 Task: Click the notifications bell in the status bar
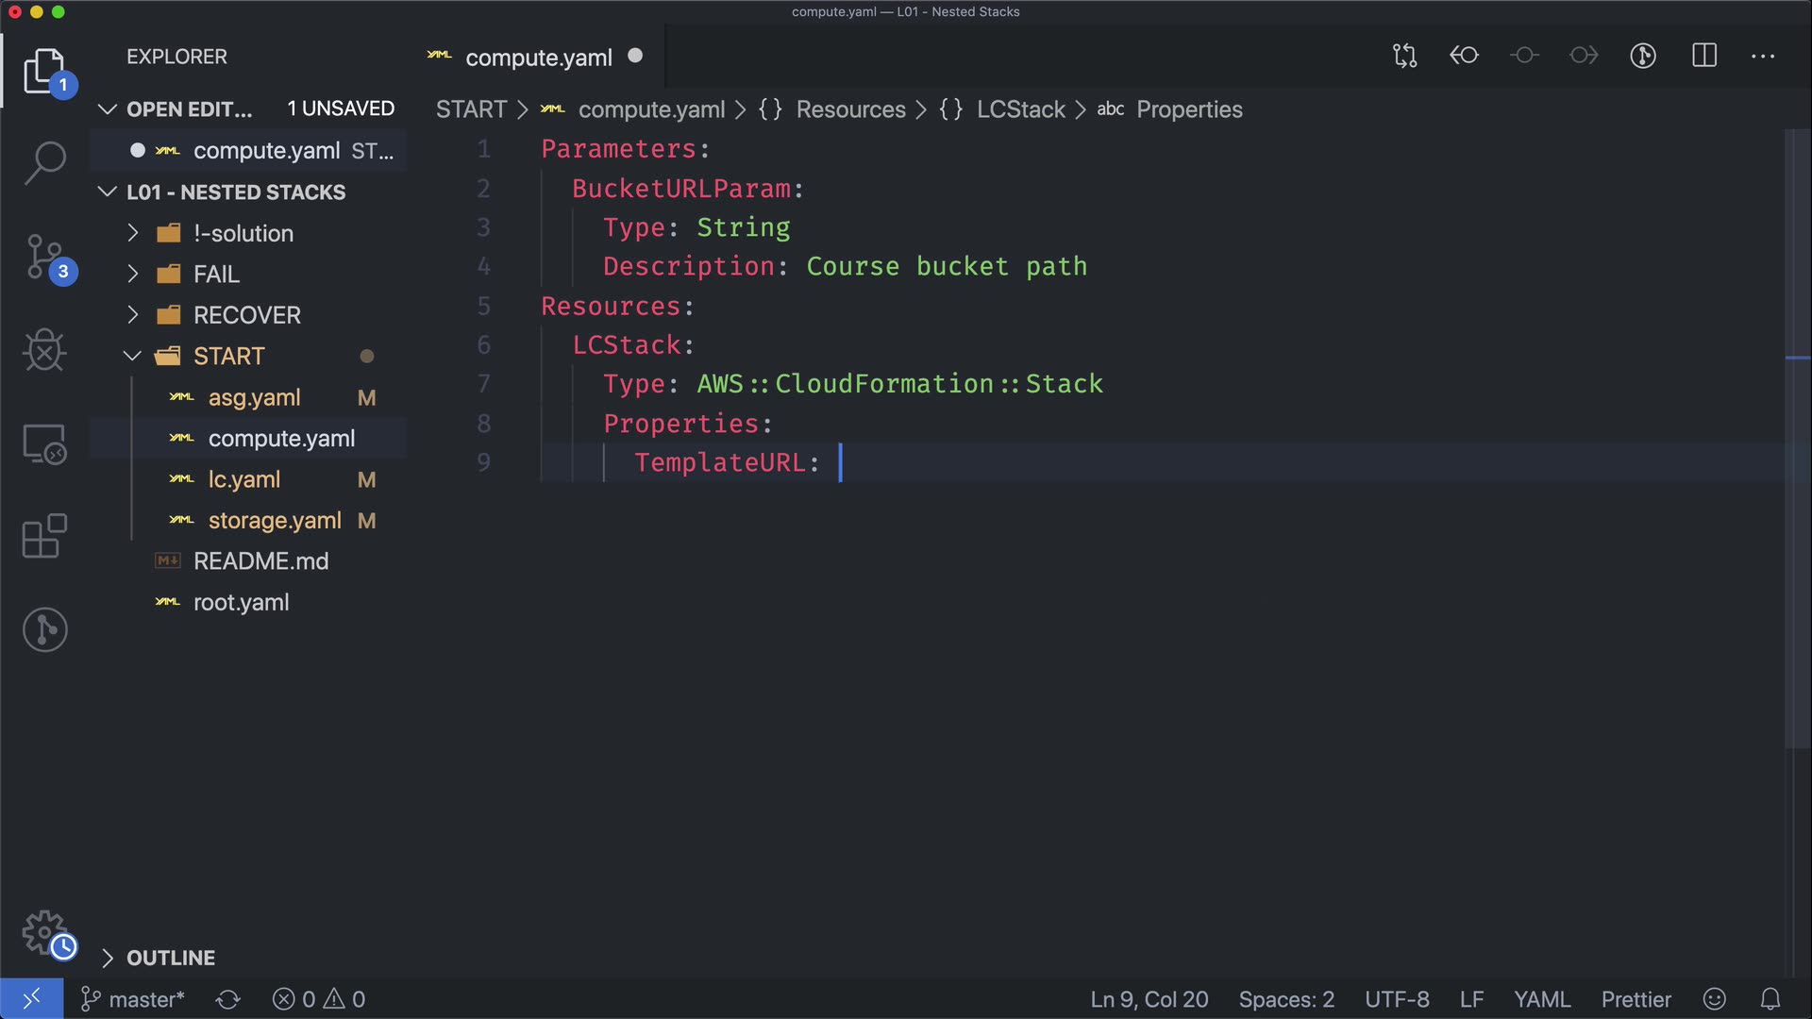1770,999
